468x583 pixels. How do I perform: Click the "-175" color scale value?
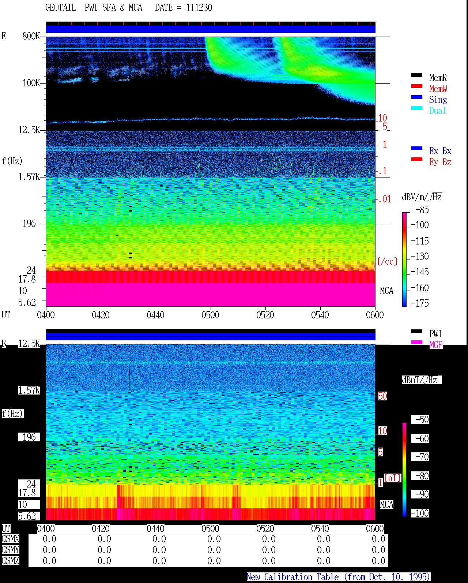click(420, 303)
